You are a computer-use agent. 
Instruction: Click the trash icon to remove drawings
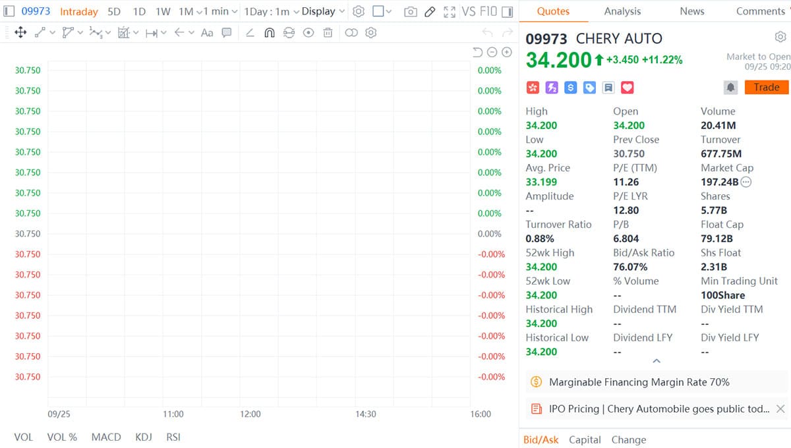pyautogui.click(x=327, y=32)
